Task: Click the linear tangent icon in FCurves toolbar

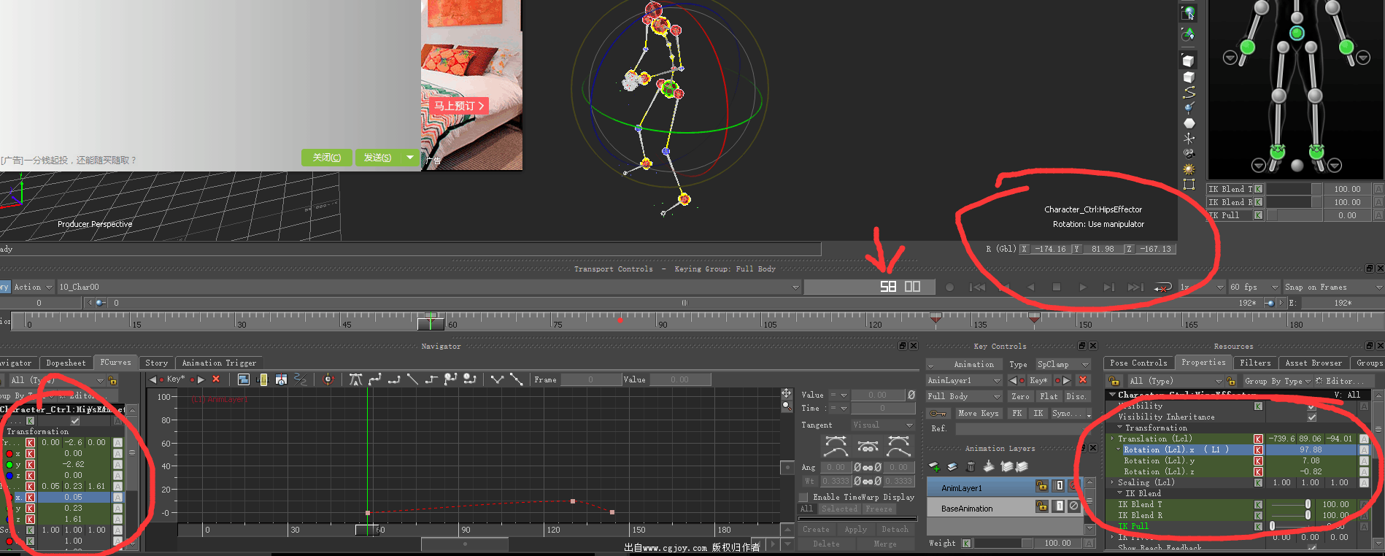Action: click(x=412, y=379)
